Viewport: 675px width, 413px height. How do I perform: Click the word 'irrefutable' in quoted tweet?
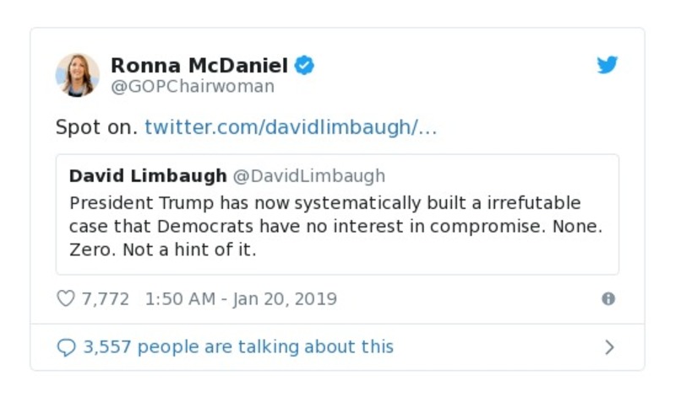point(536,203)
